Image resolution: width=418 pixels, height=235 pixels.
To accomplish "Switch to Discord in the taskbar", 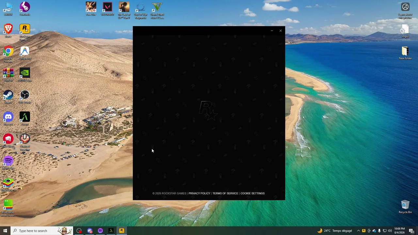I will click(x=90, y=231).
